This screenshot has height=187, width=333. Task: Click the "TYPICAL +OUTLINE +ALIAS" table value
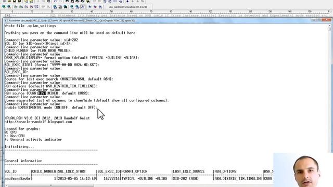145,179
